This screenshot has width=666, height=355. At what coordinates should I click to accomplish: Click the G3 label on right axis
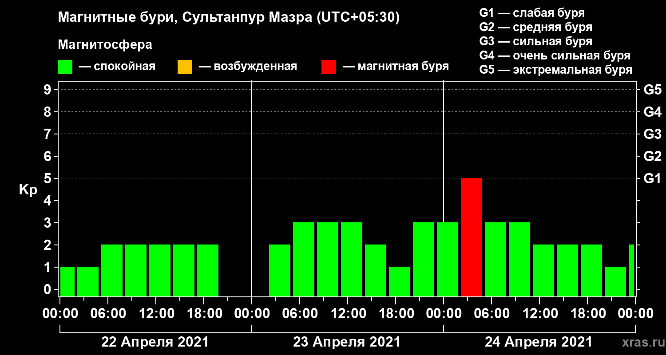coord(653,134)
